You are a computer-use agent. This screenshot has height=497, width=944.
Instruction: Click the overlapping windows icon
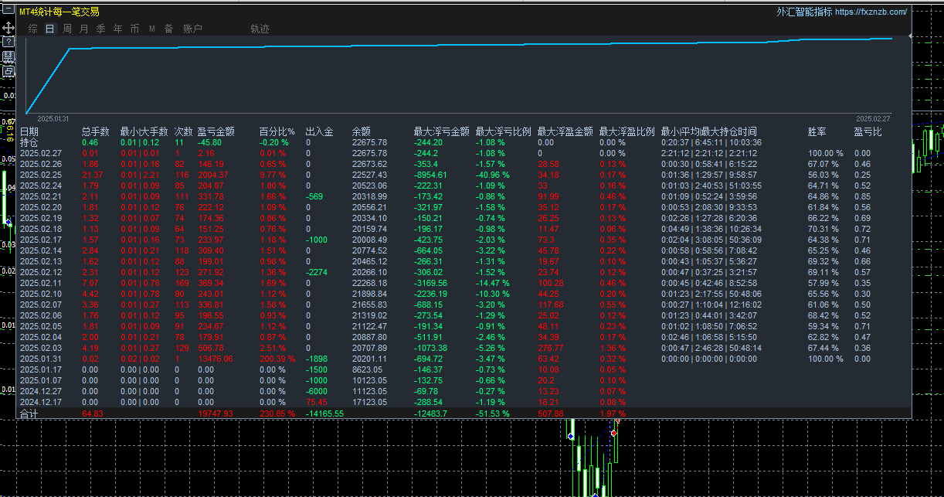8,71
